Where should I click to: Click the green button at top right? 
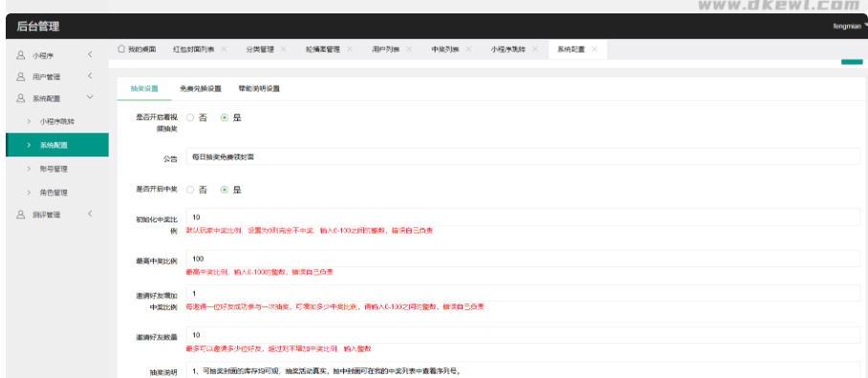[x=852, y=61]
